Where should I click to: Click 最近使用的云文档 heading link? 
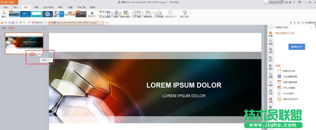pyautogui.click(x=285, y=33)
